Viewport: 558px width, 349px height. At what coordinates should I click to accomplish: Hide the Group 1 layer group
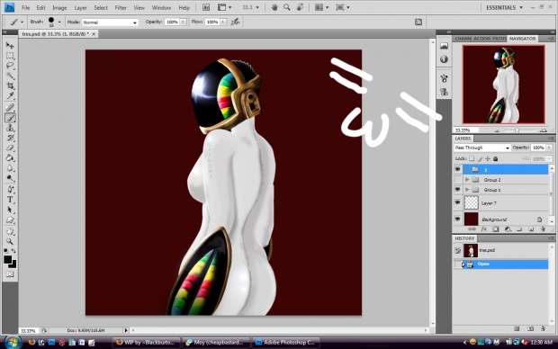coord(457,190)
